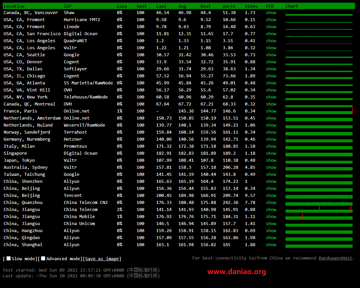Click the Jiangsu China Telecom latency chart
Viewport: 360px width, 288px height.
(x=319, y=210)
